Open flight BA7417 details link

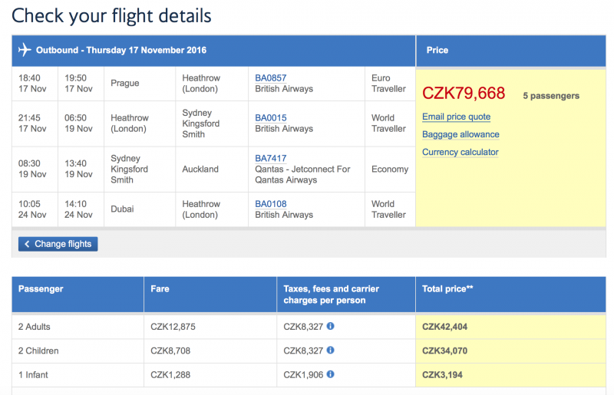coord(271,158)
